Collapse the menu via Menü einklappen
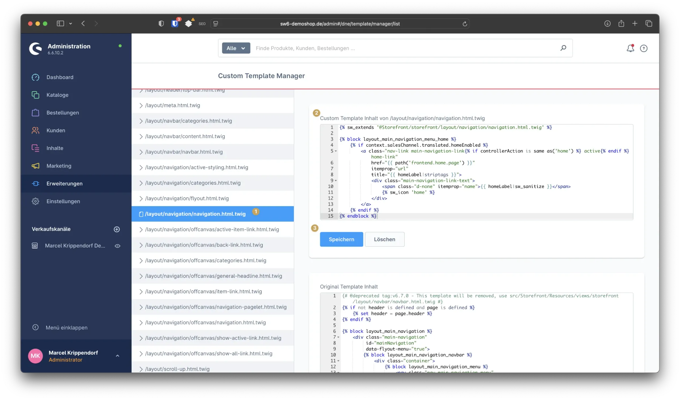Screen dimensions: 680x400 click(66, 328)
